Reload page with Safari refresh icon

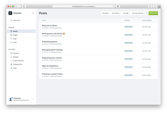tap(114, 6)
